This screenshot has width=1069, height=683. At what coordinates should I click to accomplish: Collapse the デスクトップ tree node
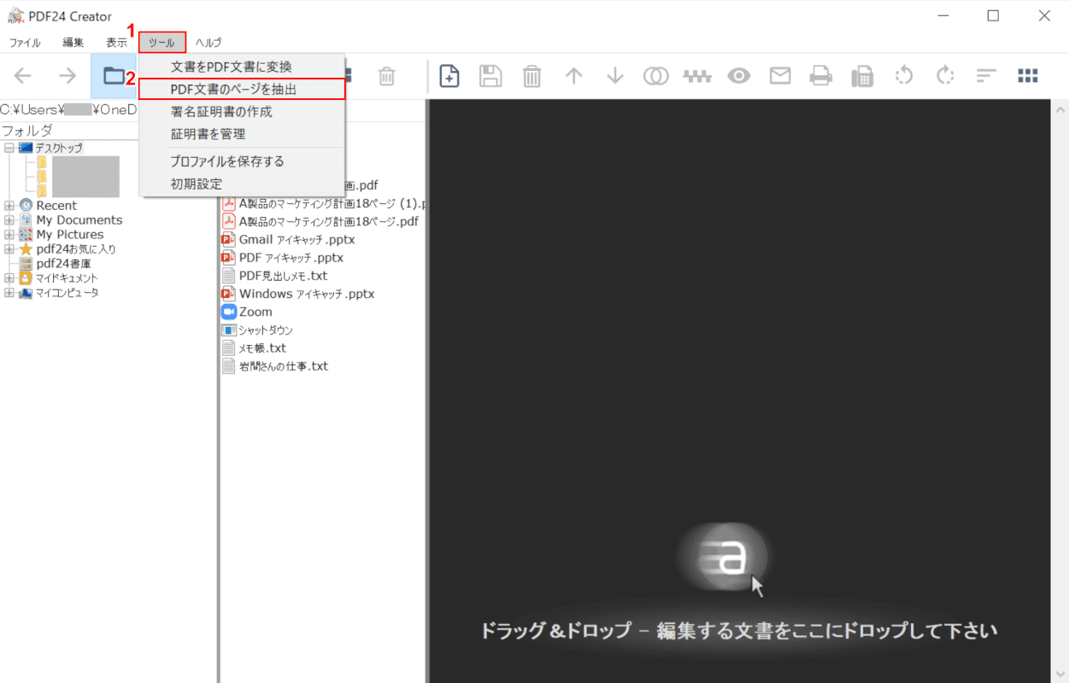[9, 148]
